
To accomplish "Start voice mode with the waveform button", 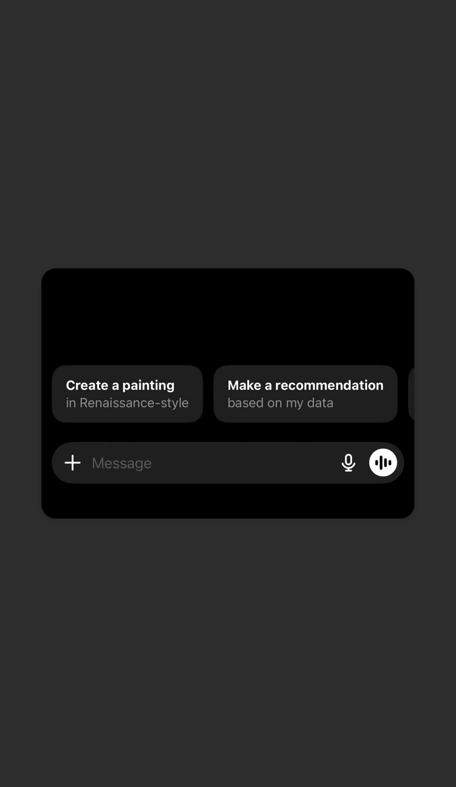I will click(x=383, y=463).
